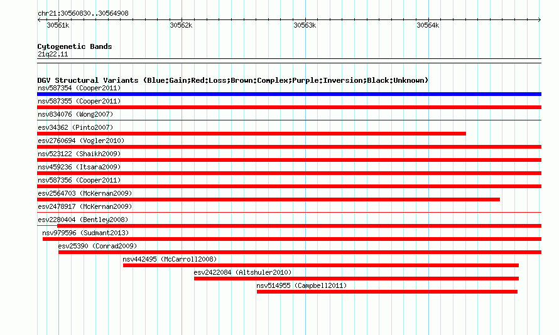Click the nsv587355 (Cooper2011) label

point(79,101)
